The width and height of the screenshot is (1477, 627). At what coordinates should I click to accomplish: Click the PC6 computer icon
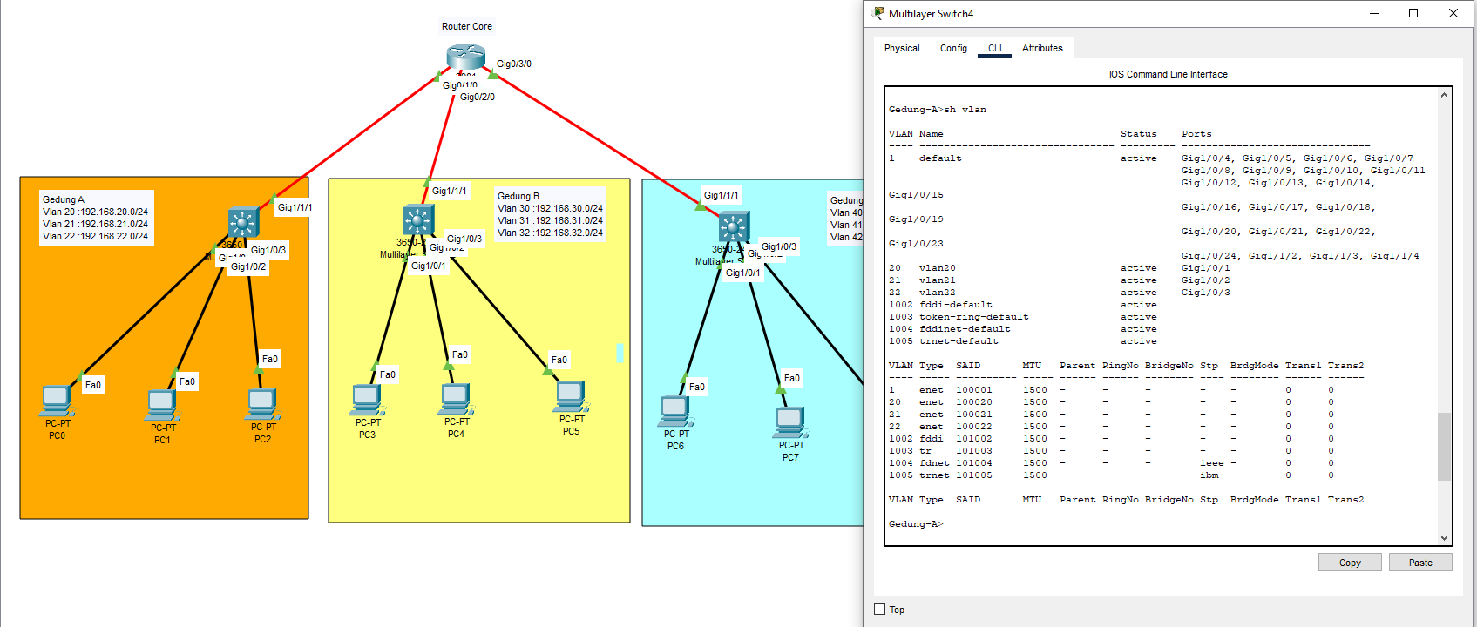click(x=675, y=411)
